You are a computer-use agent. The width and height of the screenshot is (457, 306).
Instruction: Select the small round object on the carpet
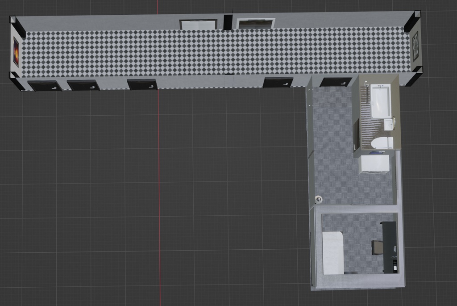point(319,199)
